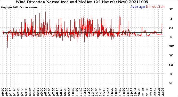This screenshot has width=178, height=97.
Task: Click the 08:45 time label
Action: [x=61, y=92]
